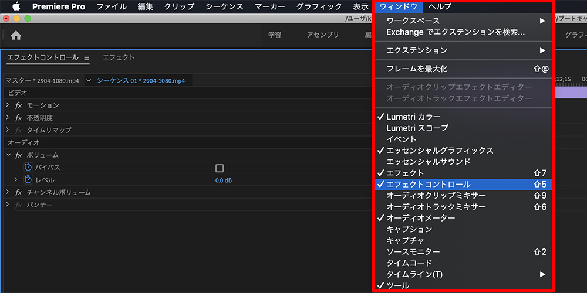Click the Home icon

tap(16, 36)
